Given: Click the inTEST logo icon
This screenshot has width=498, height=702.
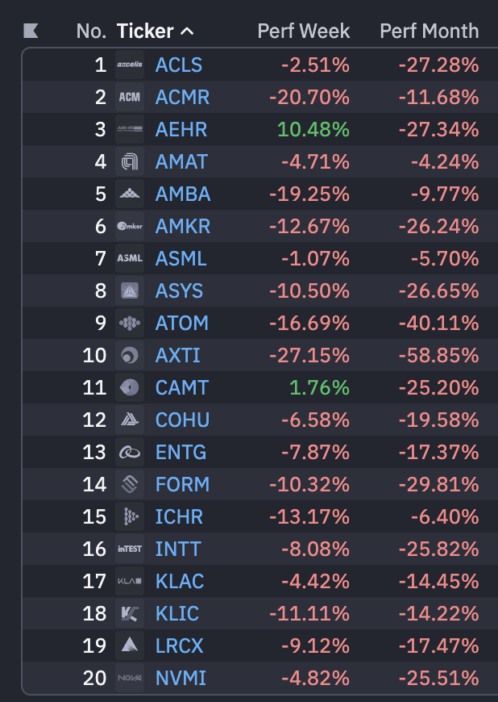Looking at the screenshot, I should [130, 549].
